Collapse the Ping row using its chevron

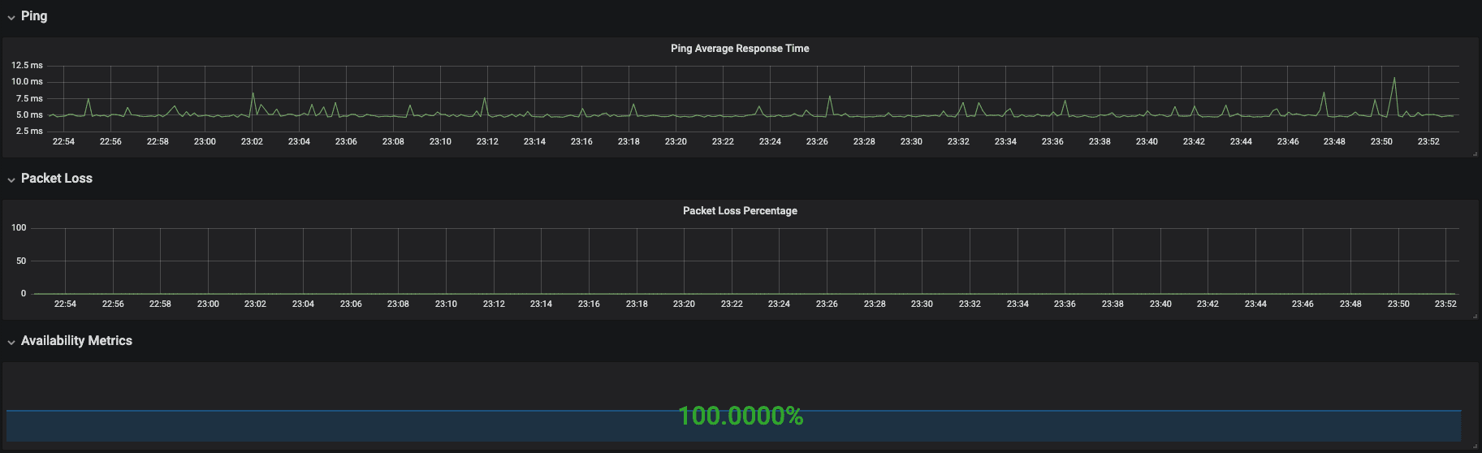[x=11, y=17]
